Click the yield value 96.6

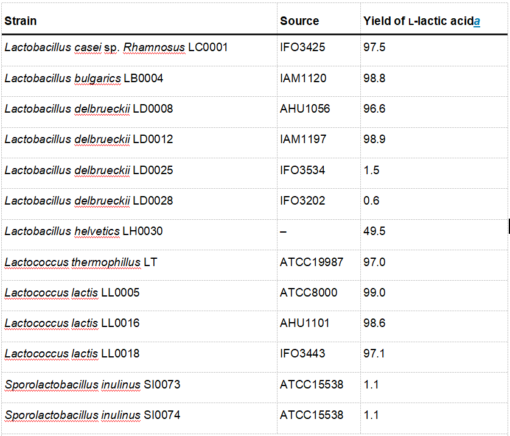[374, 109]
